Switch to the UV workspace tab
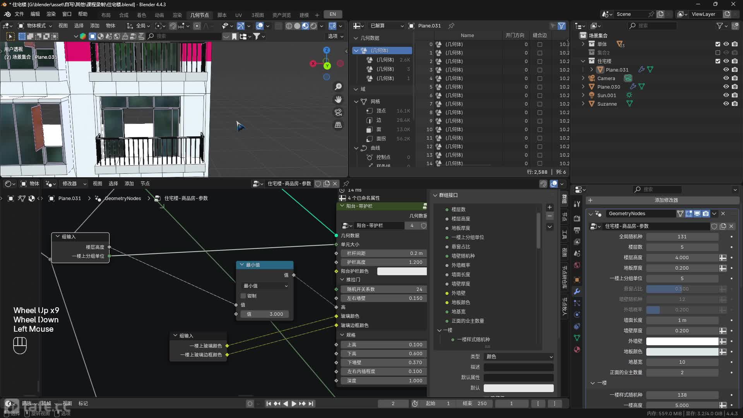Image resolution: width=743 pixels, height=418 pixels. [239, 15]
